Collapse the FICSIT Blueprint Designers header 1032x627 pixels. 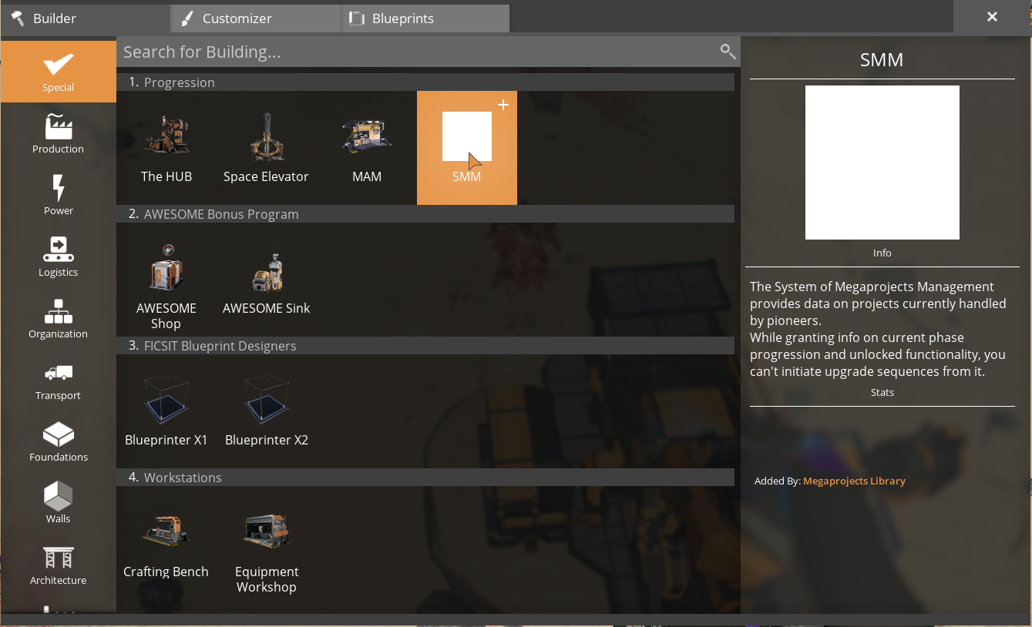425,346
